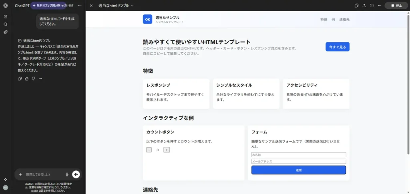
Task: Open the library icon in sidebar
Action: 6,32
